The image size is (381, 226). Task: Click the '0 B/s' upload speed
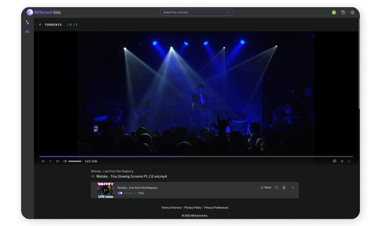tap(141, 193)
